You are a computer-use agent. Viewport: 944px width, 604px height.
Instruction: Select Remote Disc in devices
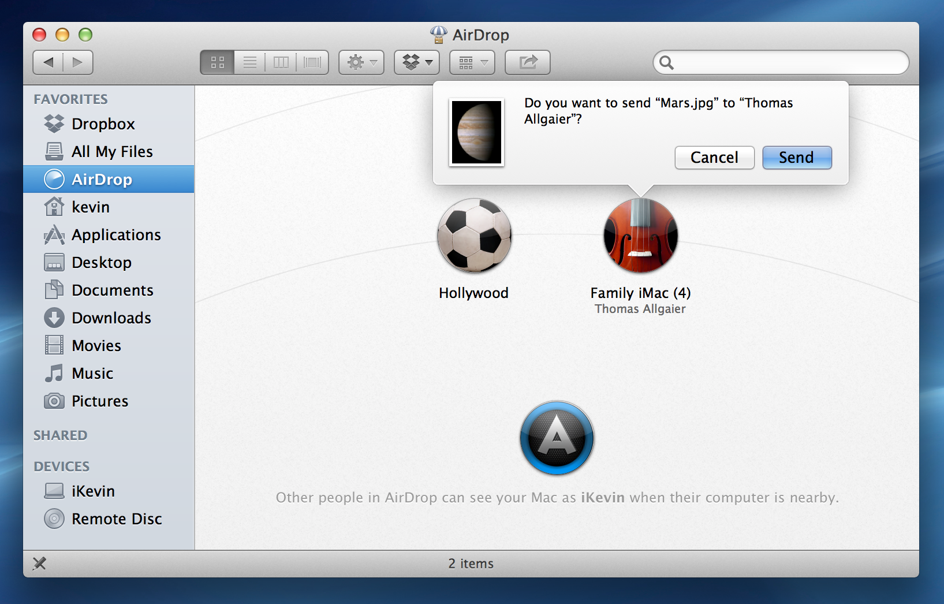pyautogui.click(x=109, y=519)
